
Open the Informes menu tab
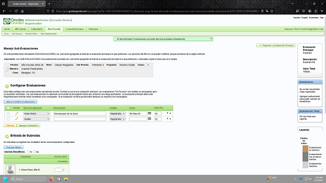click(93, 29)
